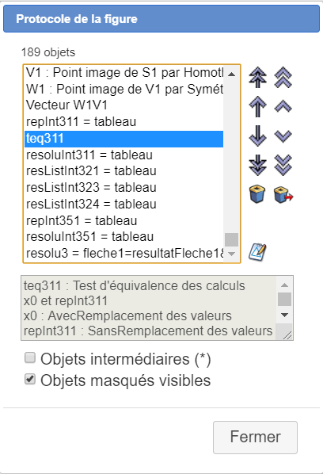
Task: Select repInt351 = tableau list entry
Action: pyautogui.click(x=123, y=220)
